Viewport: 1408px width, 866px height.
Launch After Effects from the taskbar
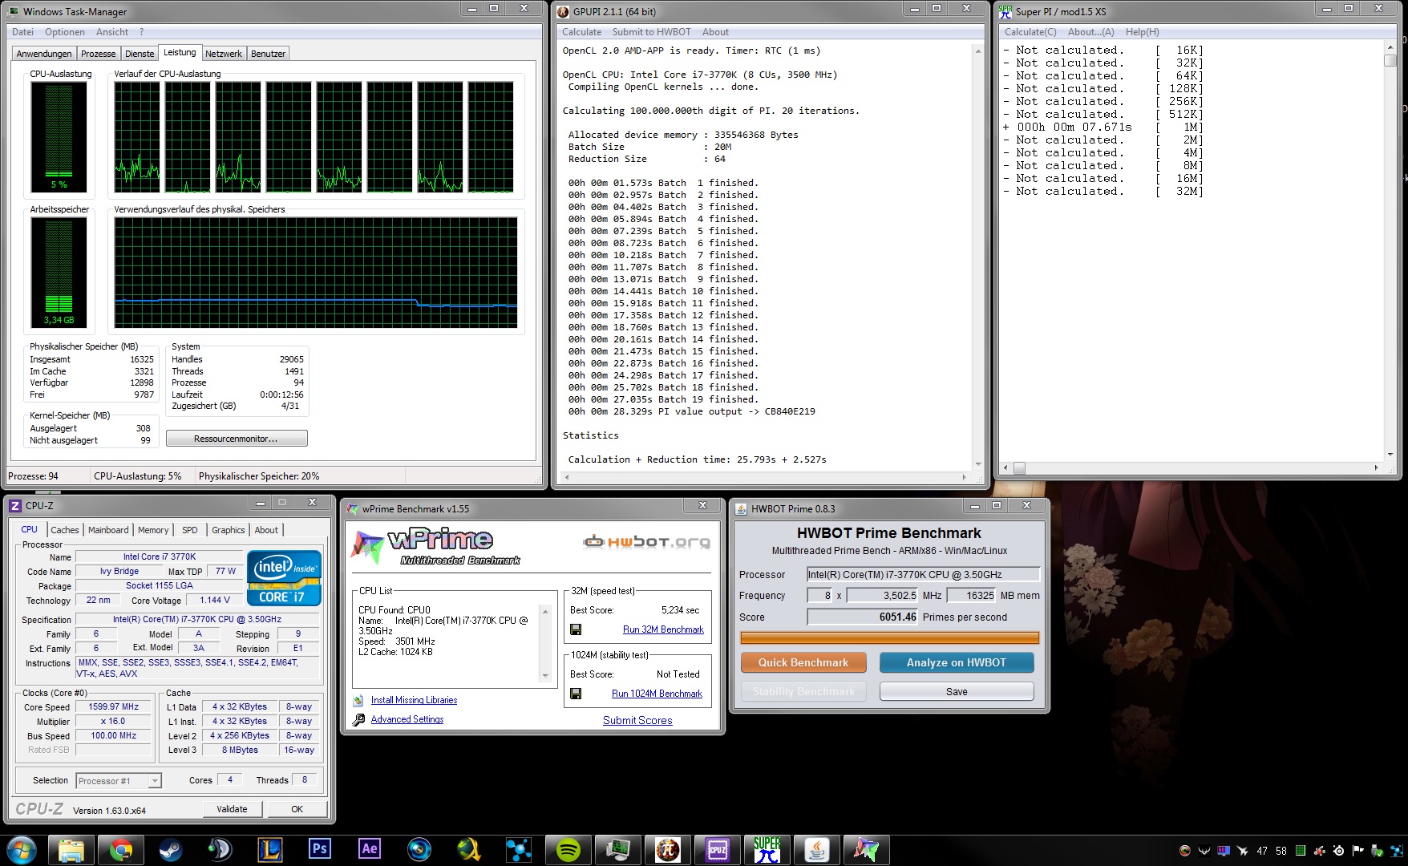[x=369, y=849]
